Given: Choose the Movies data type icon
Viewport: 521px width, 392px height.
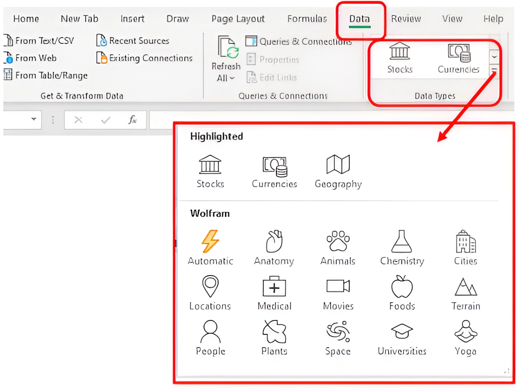Looking at the screenshot, I should [338, 292].
